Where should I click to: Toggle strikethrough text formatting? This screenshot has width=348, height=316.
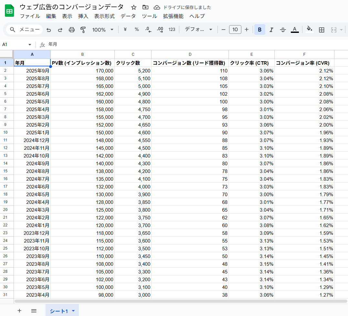(283, 30)
